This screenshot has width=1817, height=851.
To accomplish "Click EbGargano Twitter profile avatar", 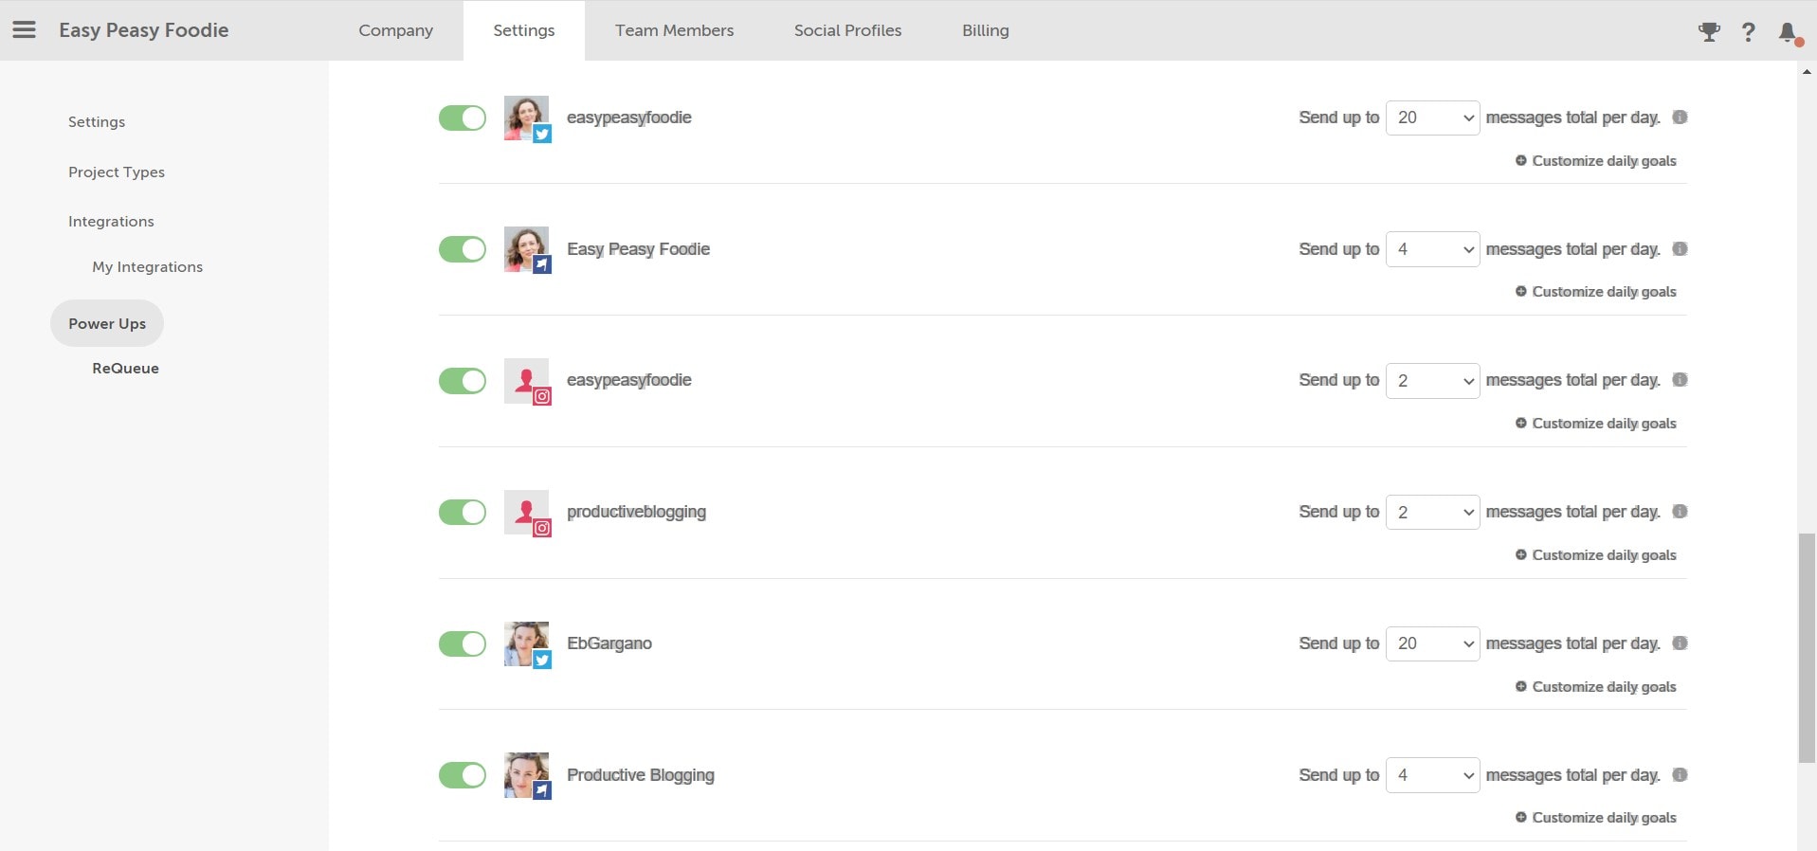I will 527,644.
